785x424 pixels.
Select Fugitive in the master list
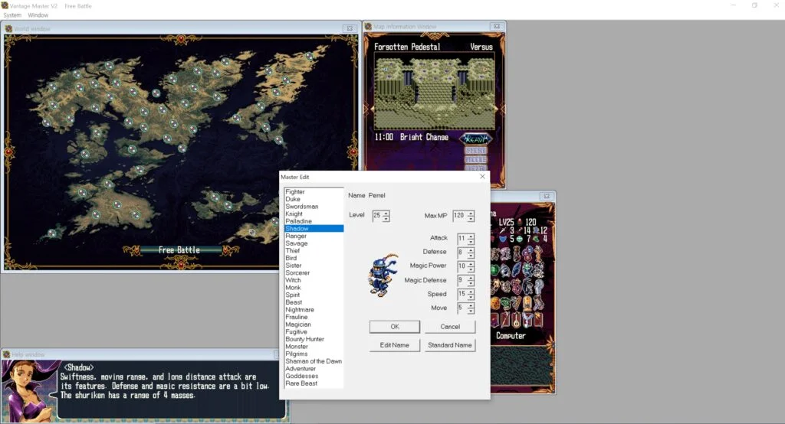314,331
